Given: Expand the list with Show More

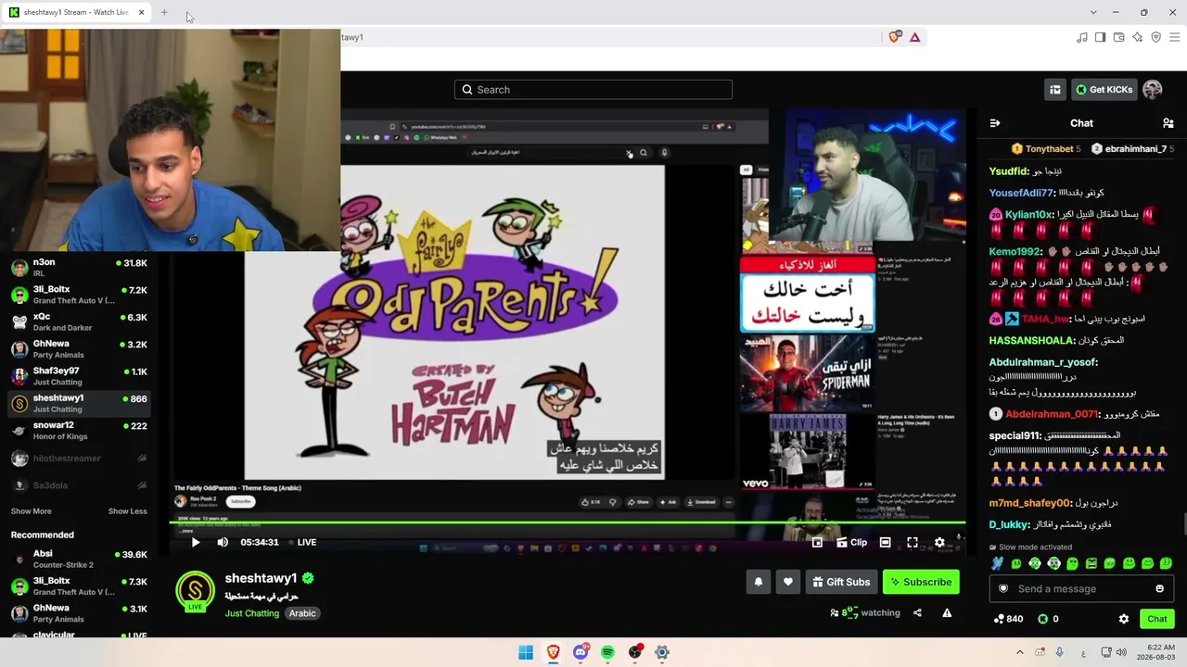Looking at the screenshot, I should (x=32, y=511).
